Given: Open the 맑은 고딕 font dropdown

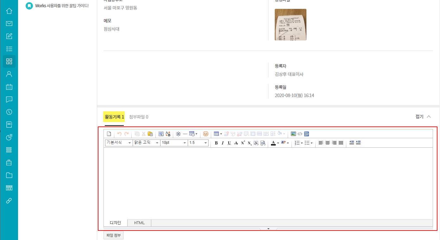Looking at the screenshot, I should 147,143.
